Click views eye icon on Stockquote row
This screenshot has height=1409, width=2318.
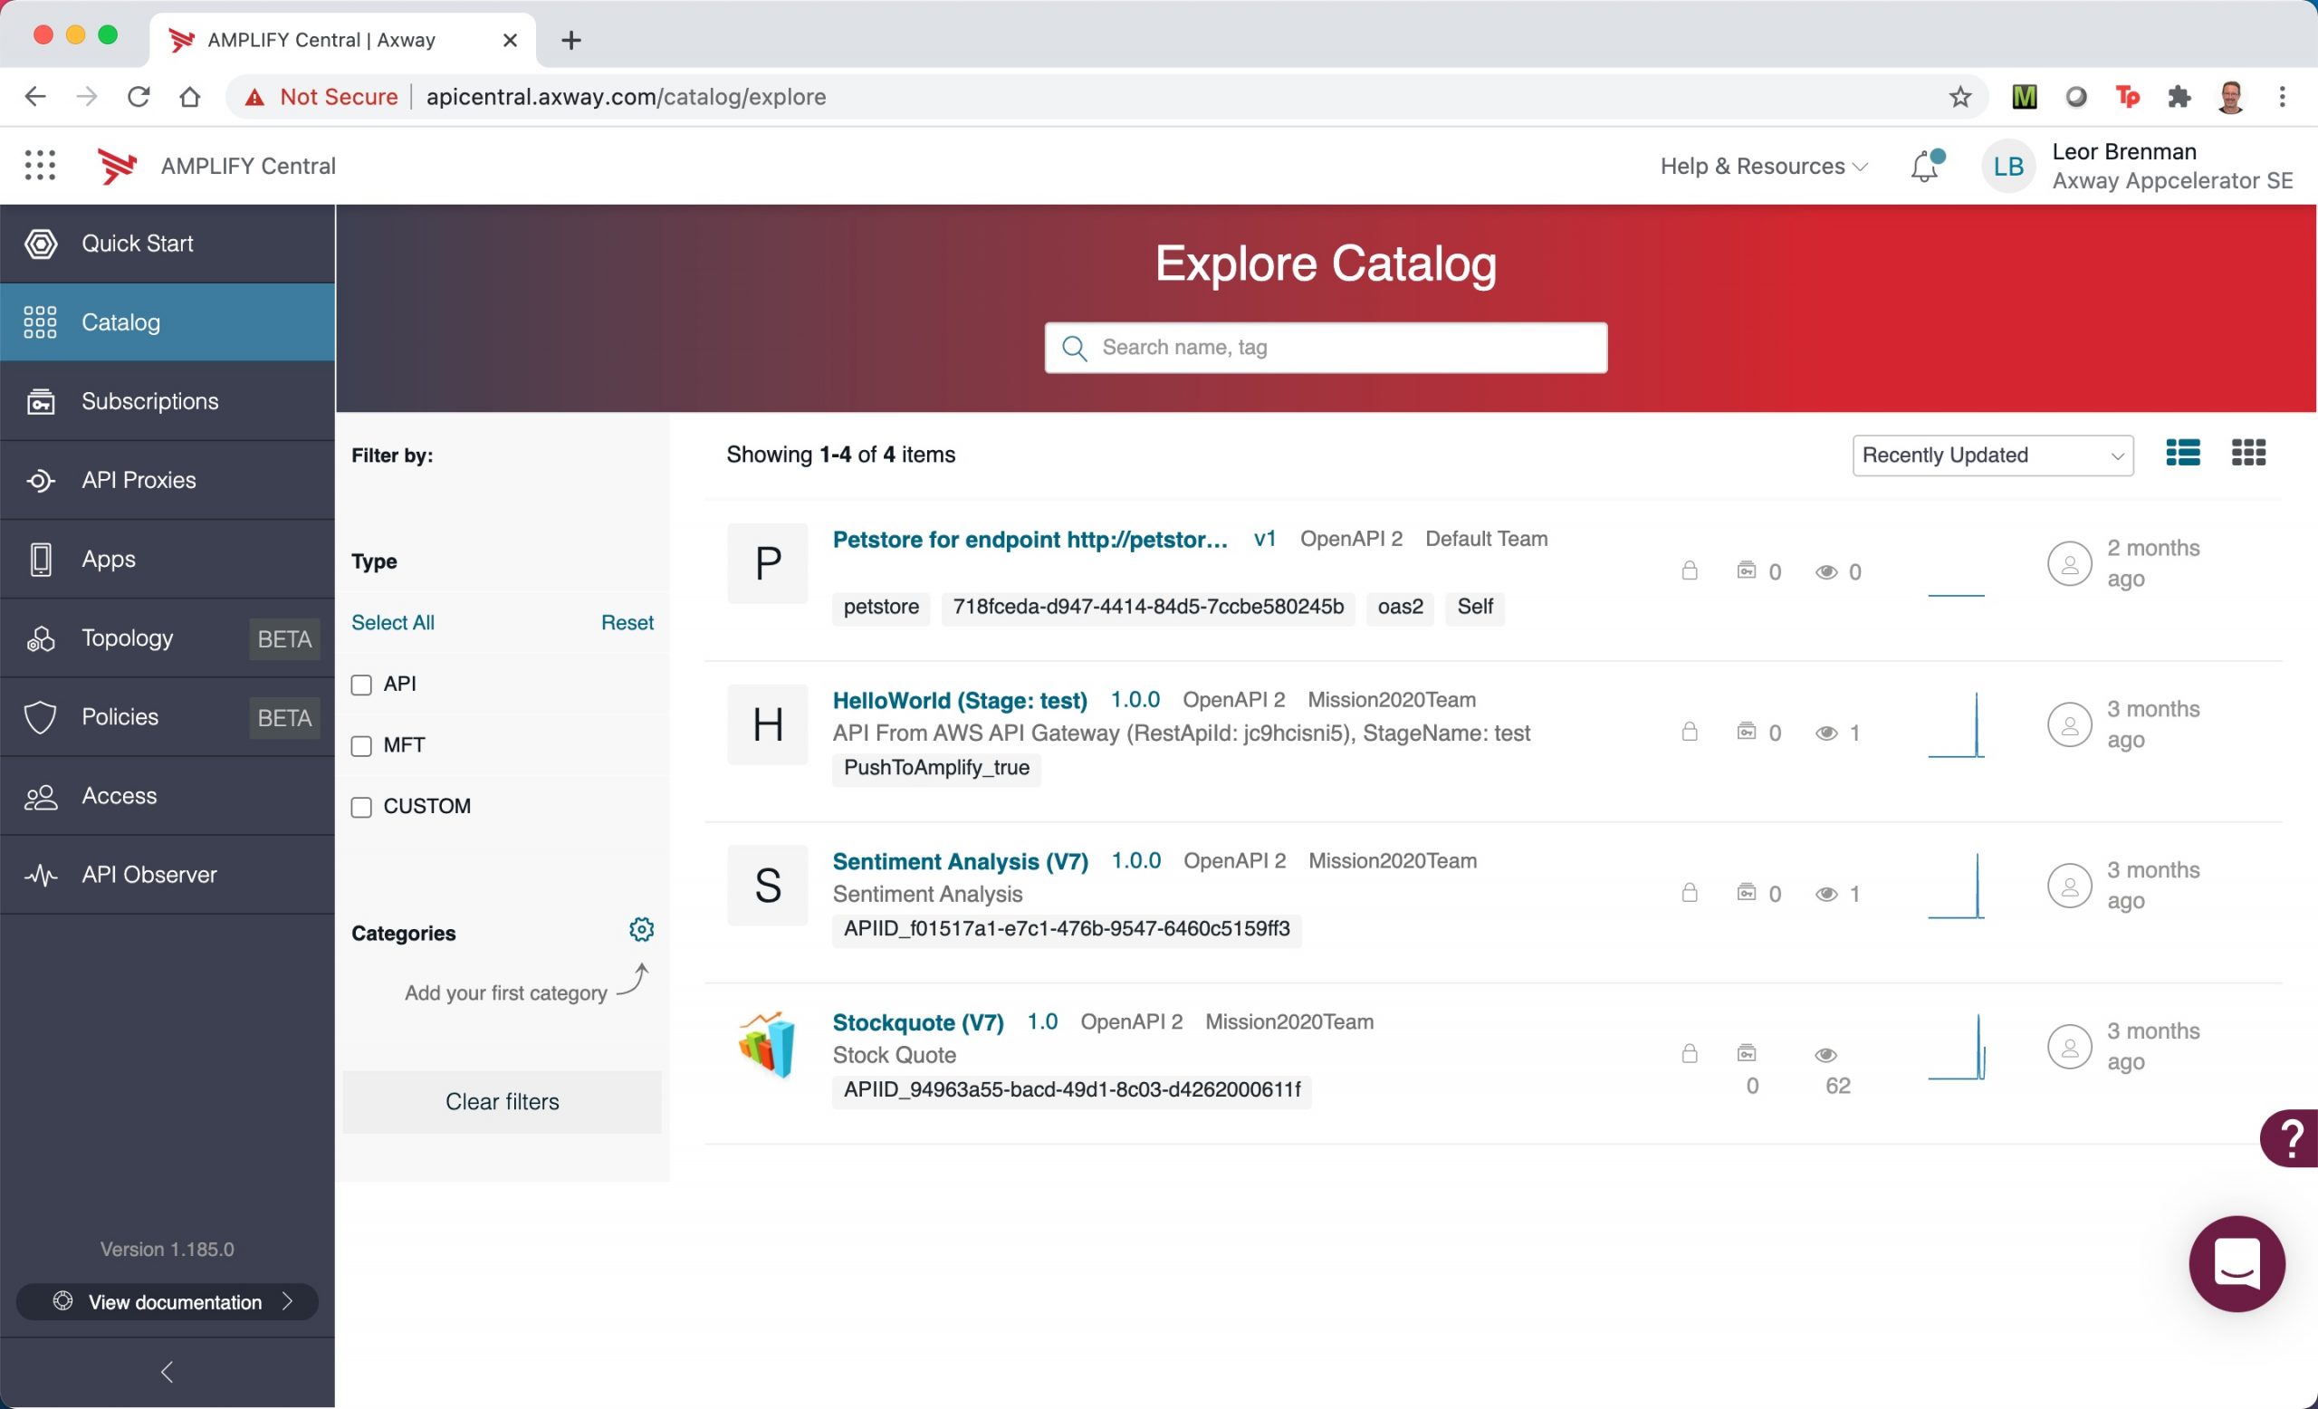pos(1826,1054)
